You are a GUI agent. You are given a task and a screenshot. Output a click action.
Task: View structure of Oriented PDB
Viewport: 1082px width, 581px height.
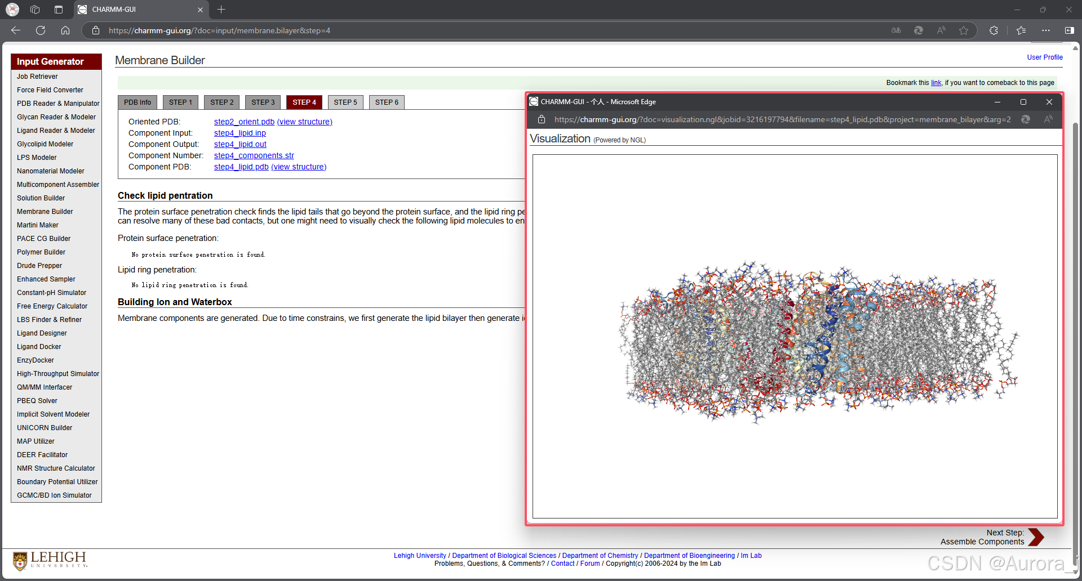tap(305, 122)
